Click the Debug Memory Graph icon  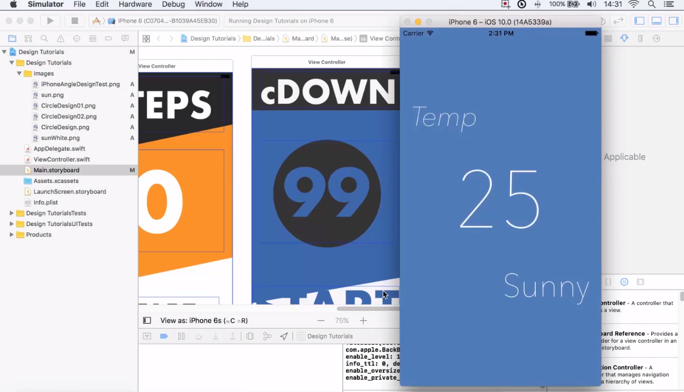tap(267, 336)
